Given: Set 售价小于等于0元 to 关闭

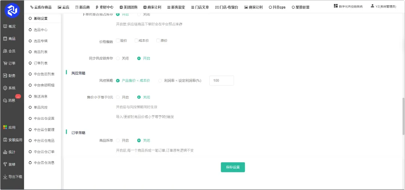Looking at the screenshot, I should [x=139, y=97].
